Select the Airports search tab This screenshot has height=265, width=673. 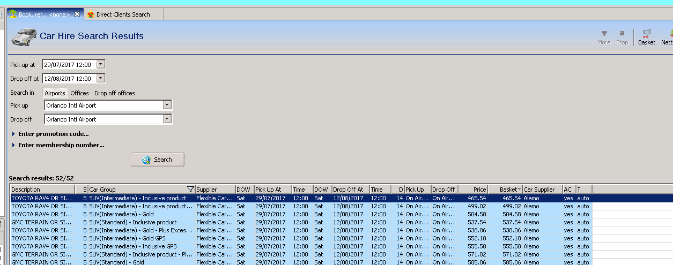pos(55,93)
